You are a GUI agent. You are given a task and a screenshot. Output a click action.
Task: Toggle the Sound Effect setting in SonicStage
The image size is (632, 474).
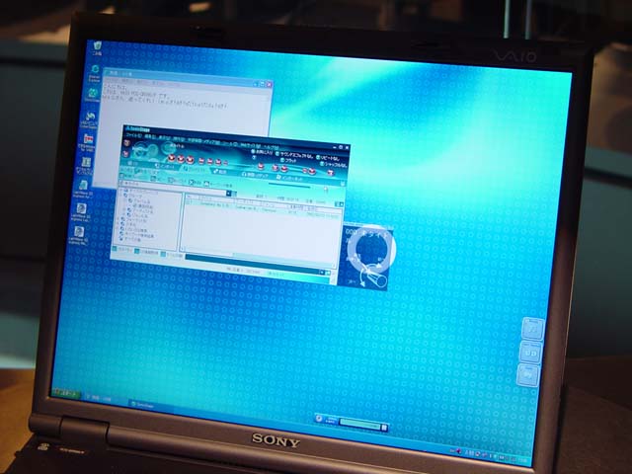tap(294, 155)
